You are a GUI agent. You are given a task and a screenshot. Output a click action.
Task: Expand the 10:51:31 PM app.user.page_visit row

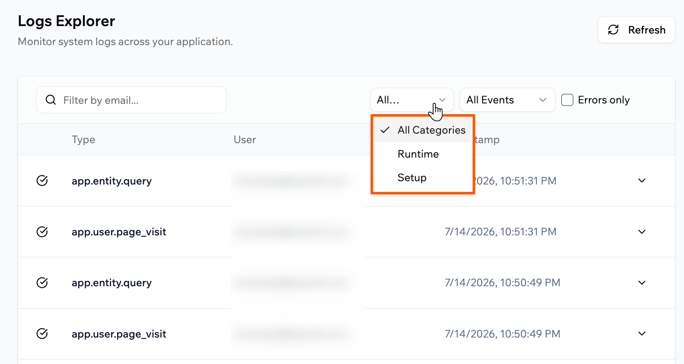tap(642, 232)
